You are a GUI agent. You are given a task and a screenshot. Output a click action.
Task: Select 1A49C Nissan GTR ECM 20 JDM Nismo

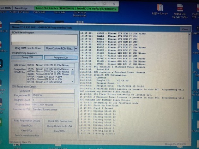48,69
